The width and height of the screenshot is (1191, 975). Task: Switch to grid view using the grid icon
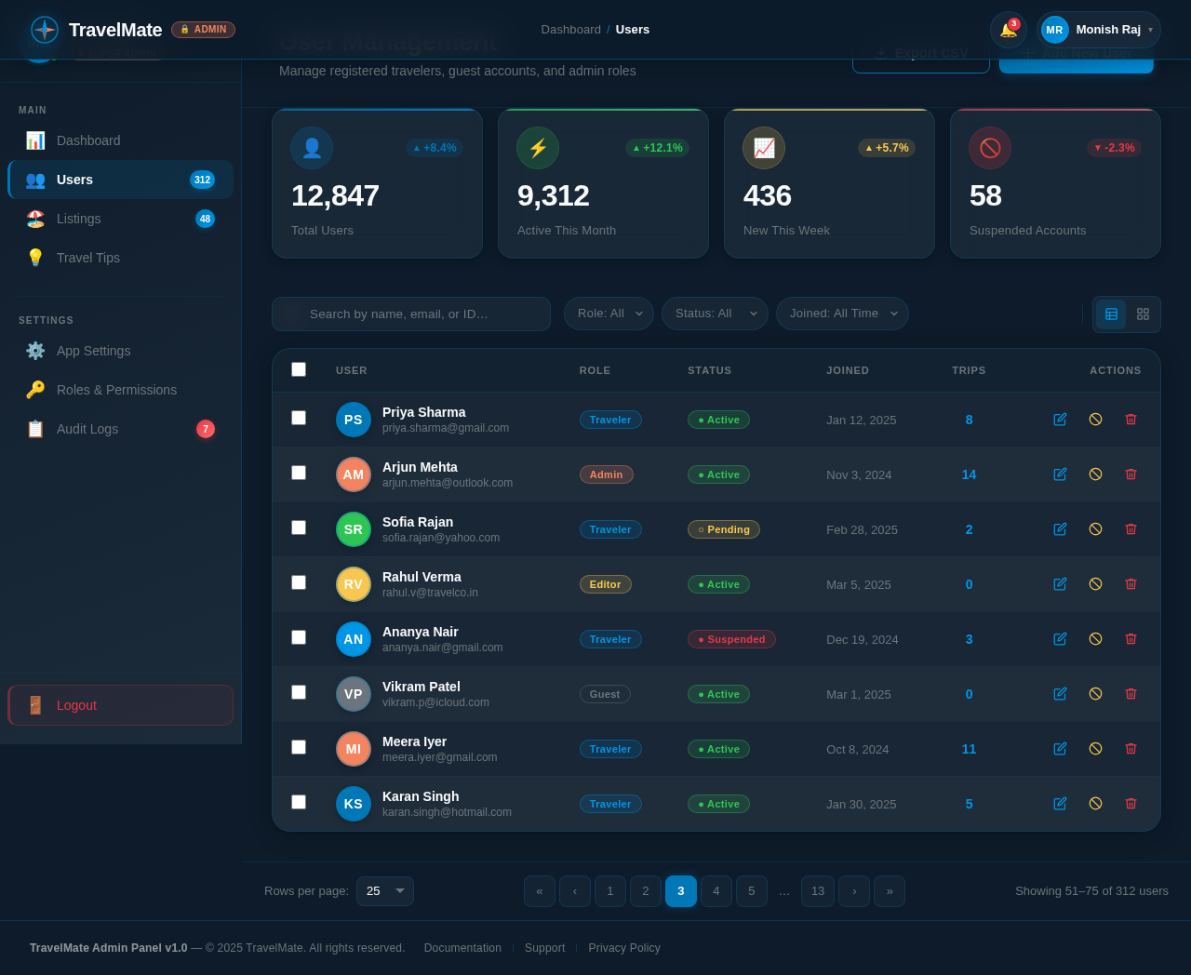click(1143, 314)
